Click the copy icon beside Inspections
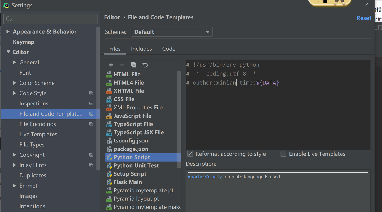This screenshot has height=212, width=382. 91,104
